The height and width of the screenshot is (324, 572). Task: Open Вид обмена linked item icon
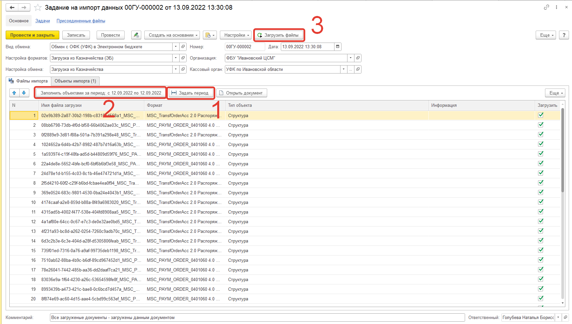[183, 47]
